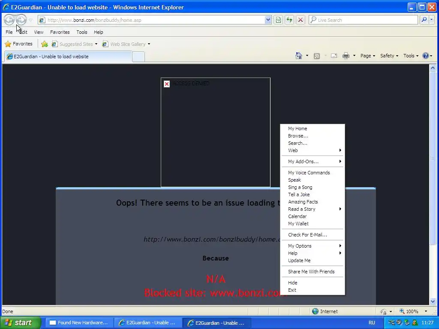This screenshot has height=329, width=439.
Task: Expand My Add-Ons... submenu
Action: [x=313, y=162]
